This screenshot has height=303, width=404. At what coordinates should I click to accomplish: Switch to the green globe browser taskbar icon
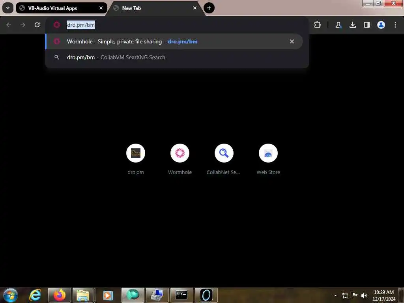133,295
